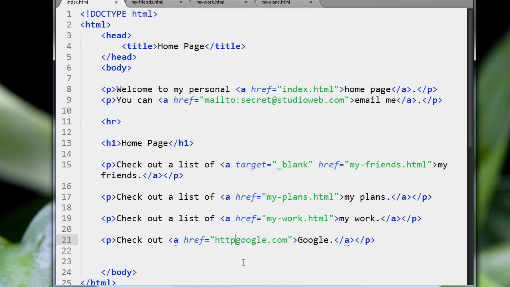This screenshot has width=510, height=287.
Task: Open the my-plans.html tab
Action: 276,2
